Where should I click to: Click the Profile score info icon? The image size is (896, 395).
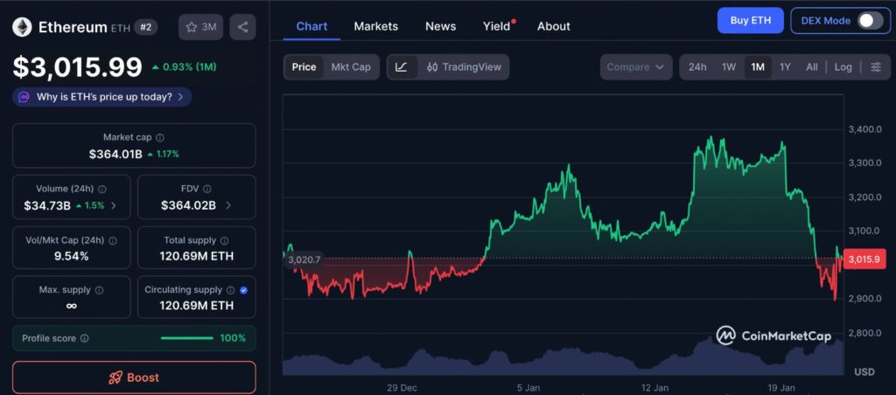85,338
